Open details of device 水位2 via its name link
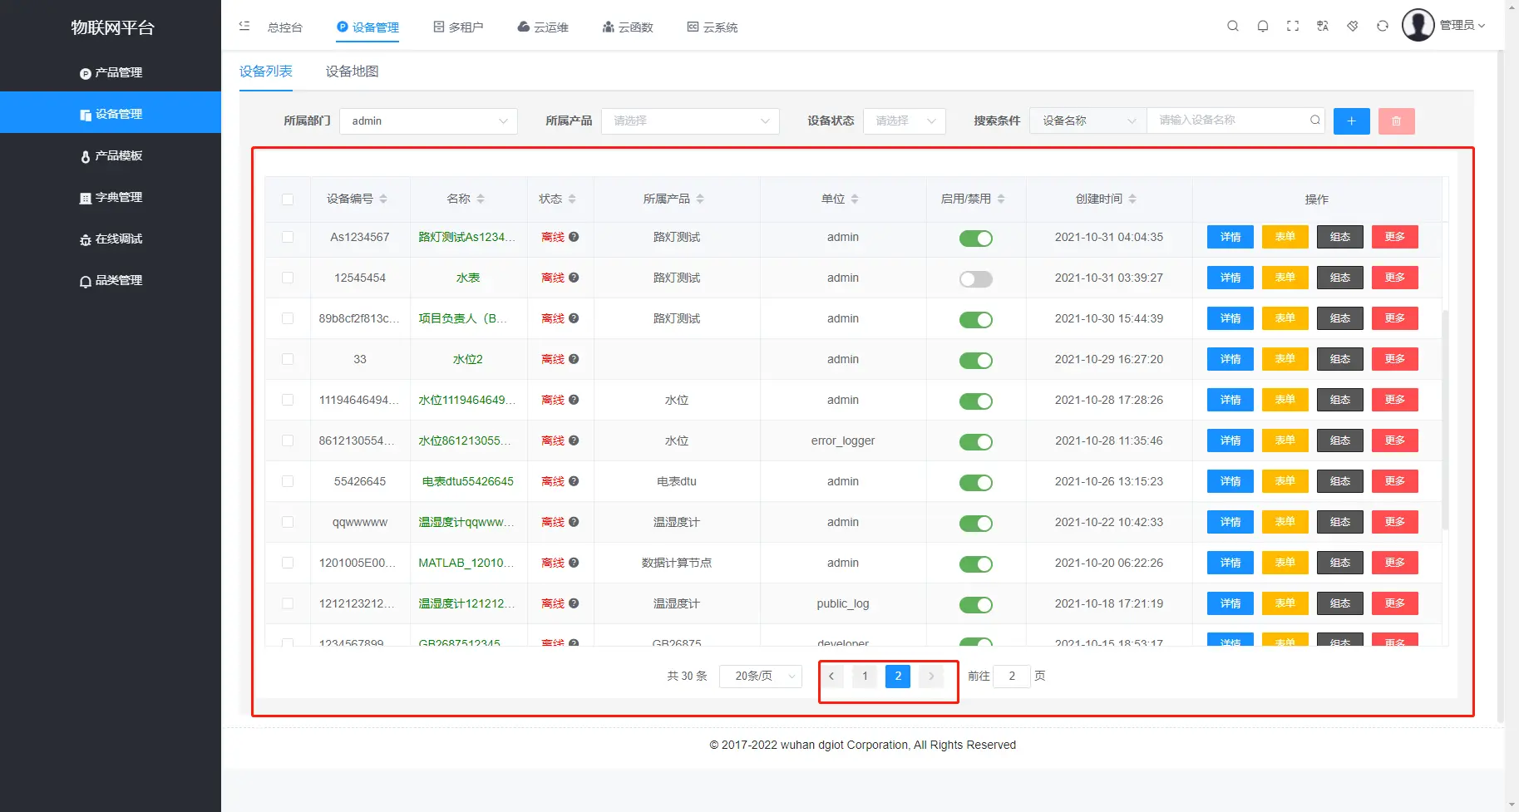Screen dimensions: 1519x812 click(468, 358)
